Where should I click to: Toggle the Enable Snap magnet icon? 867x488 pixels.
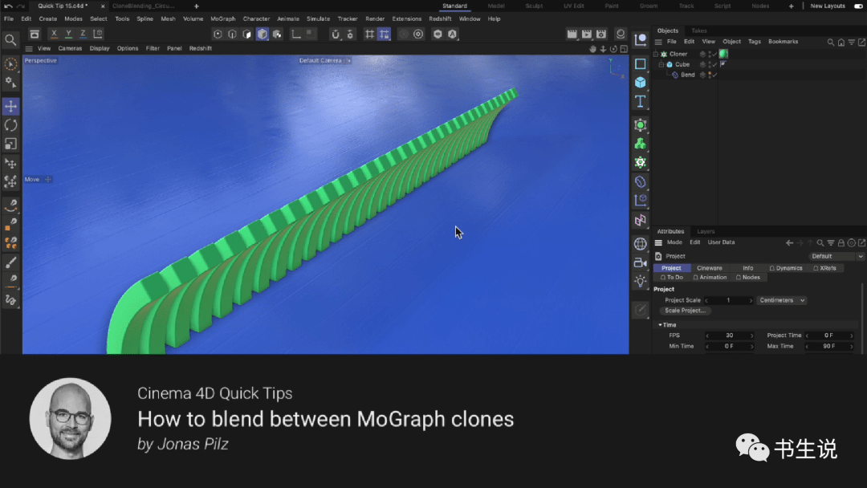tap(335, 35)
